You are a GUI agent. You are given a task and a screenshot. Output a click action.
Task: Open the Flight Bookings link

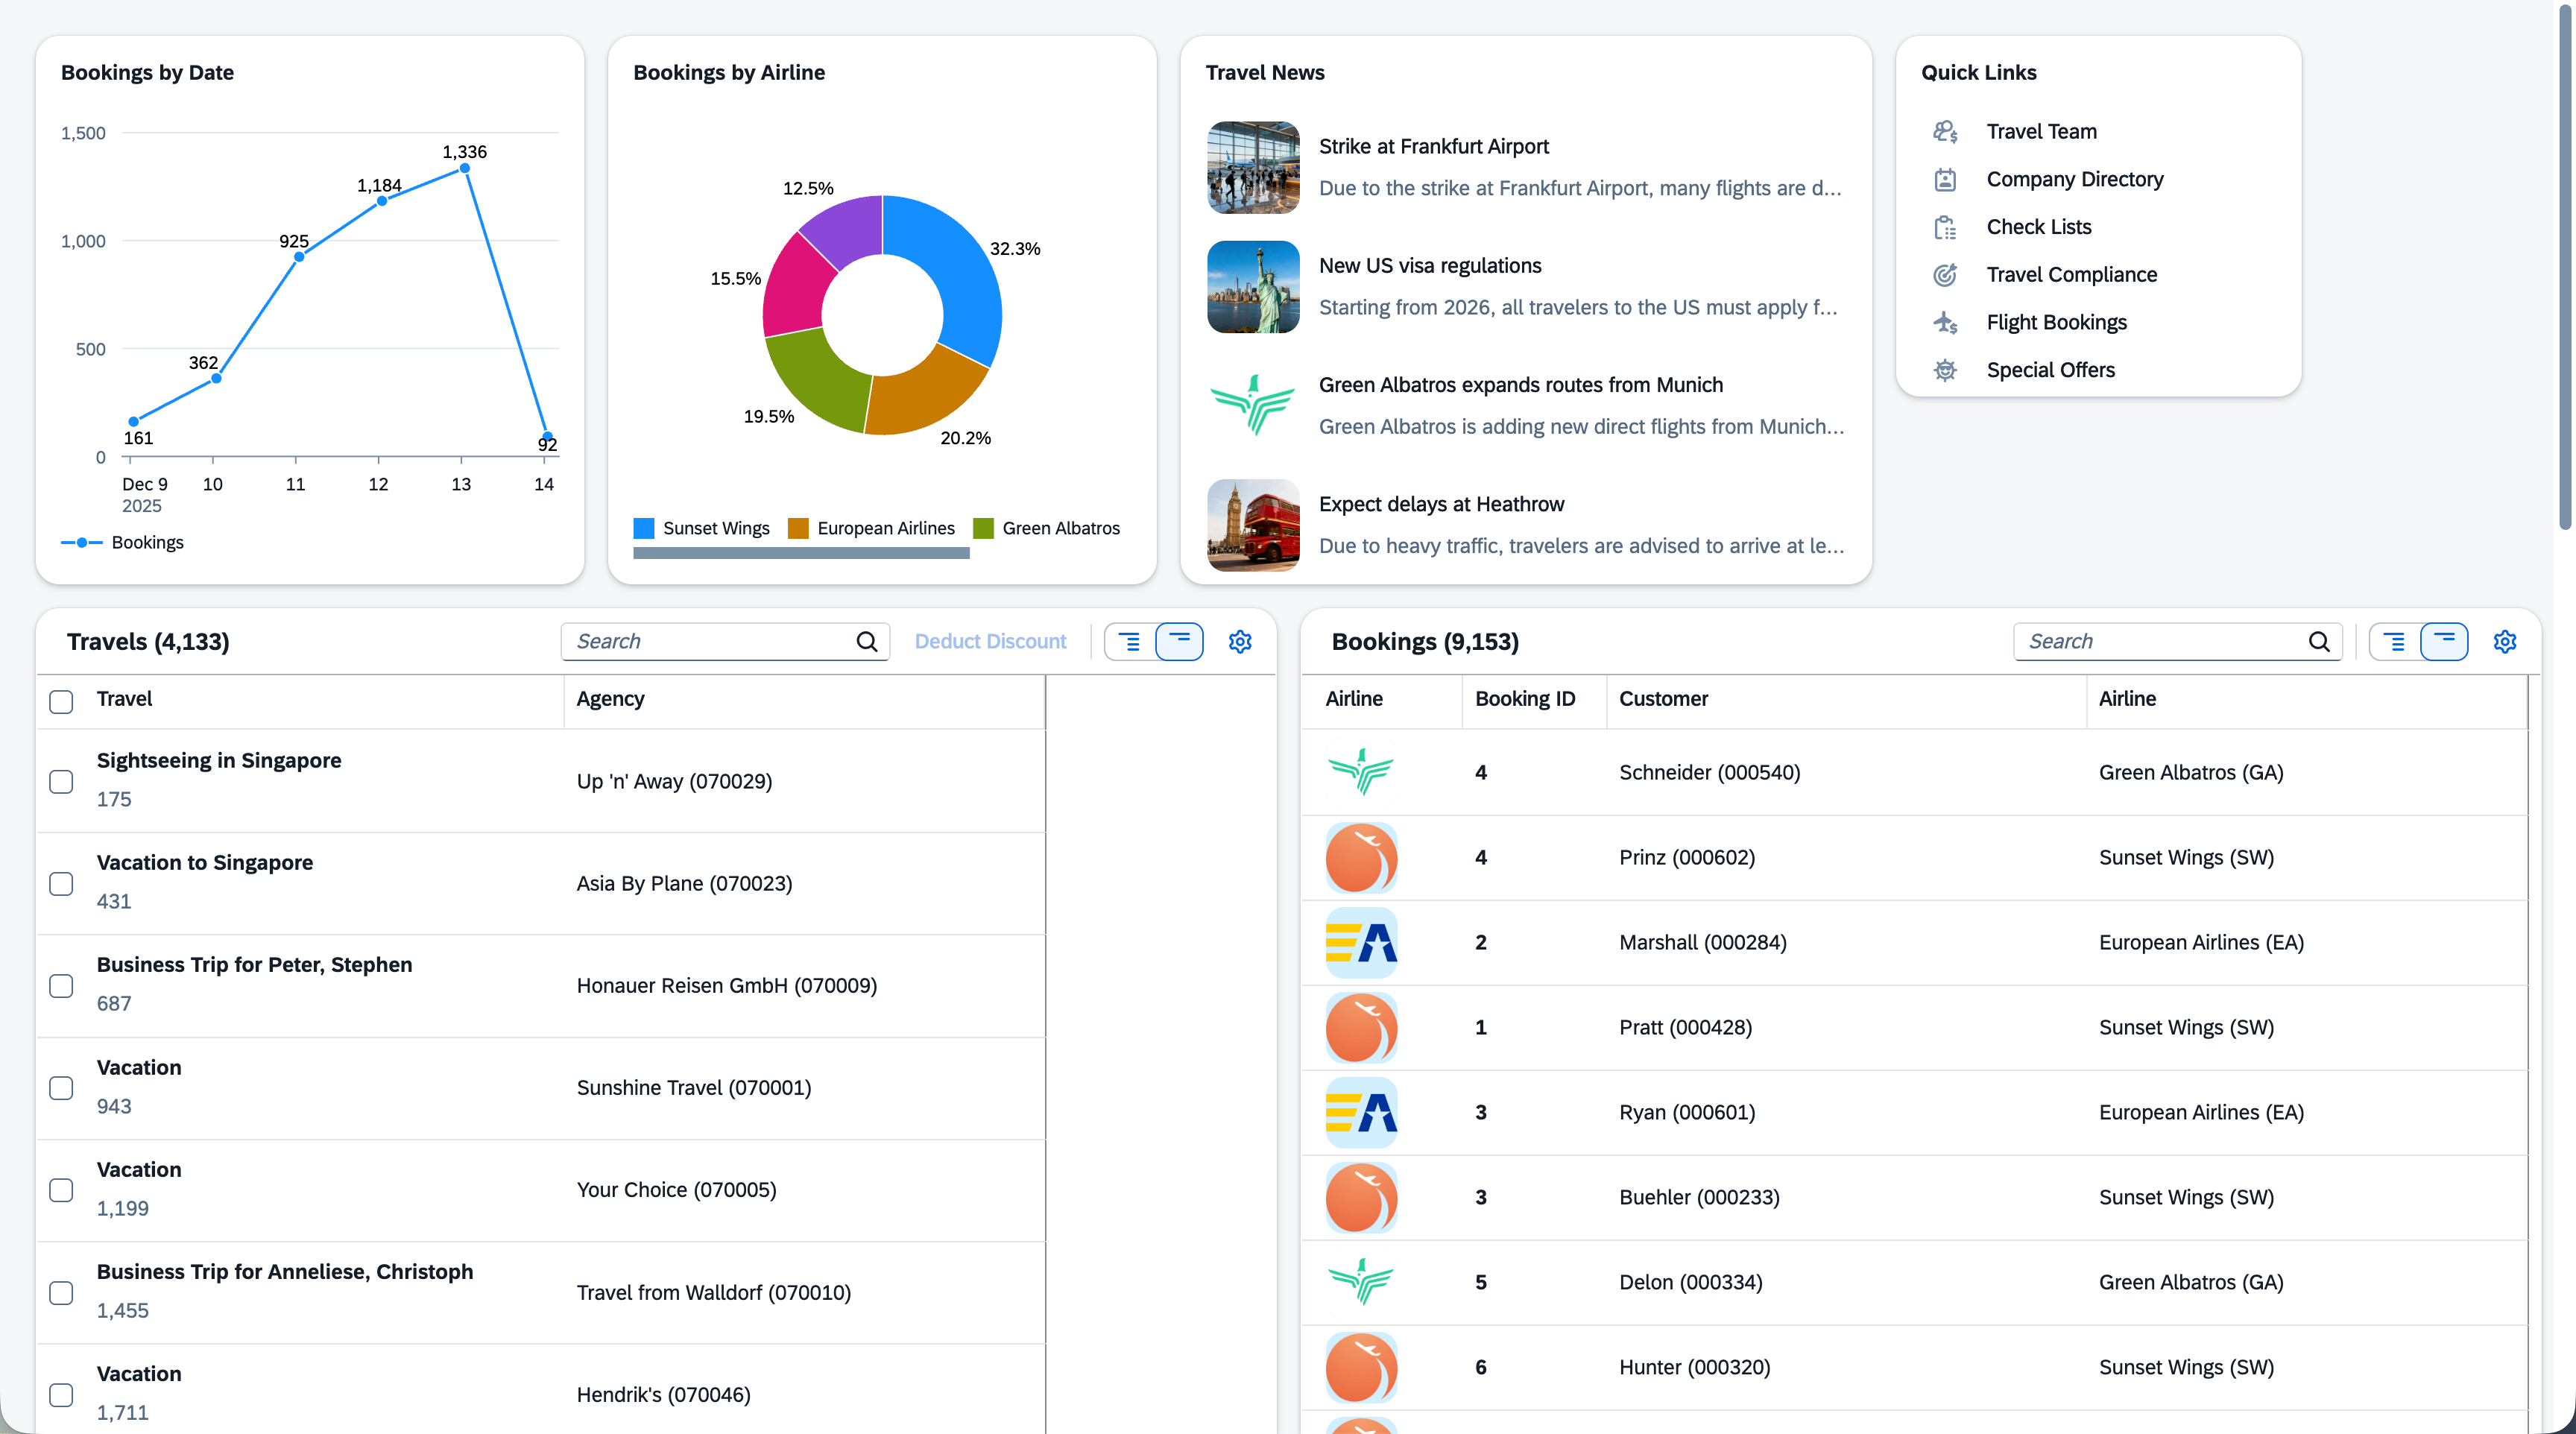[x=2056, y=323]
